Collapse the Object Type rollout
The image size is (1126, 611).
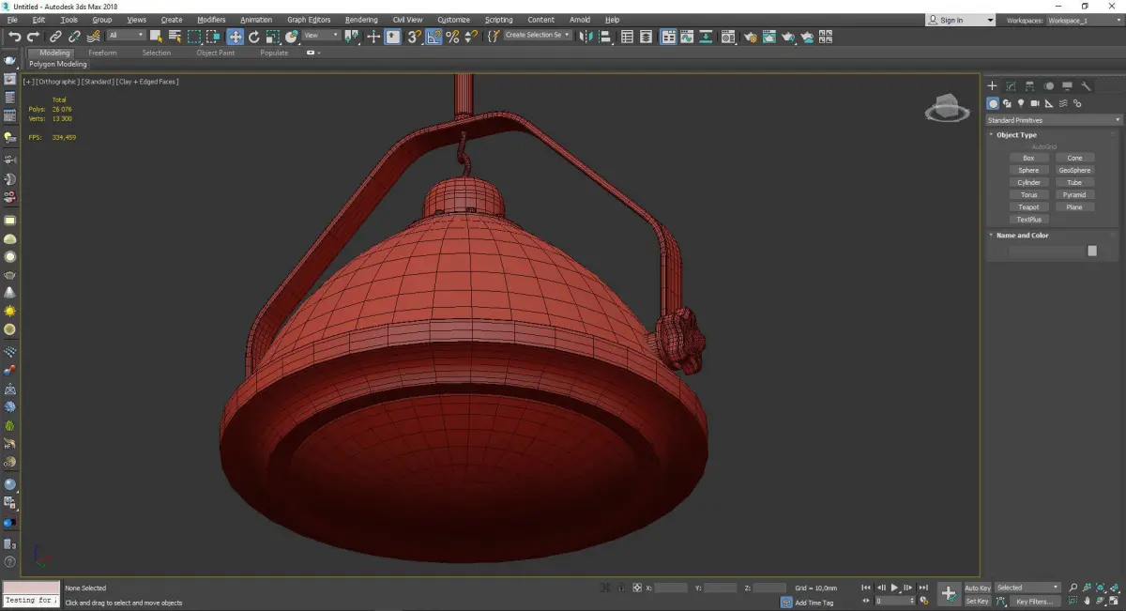coord(1016,135)
